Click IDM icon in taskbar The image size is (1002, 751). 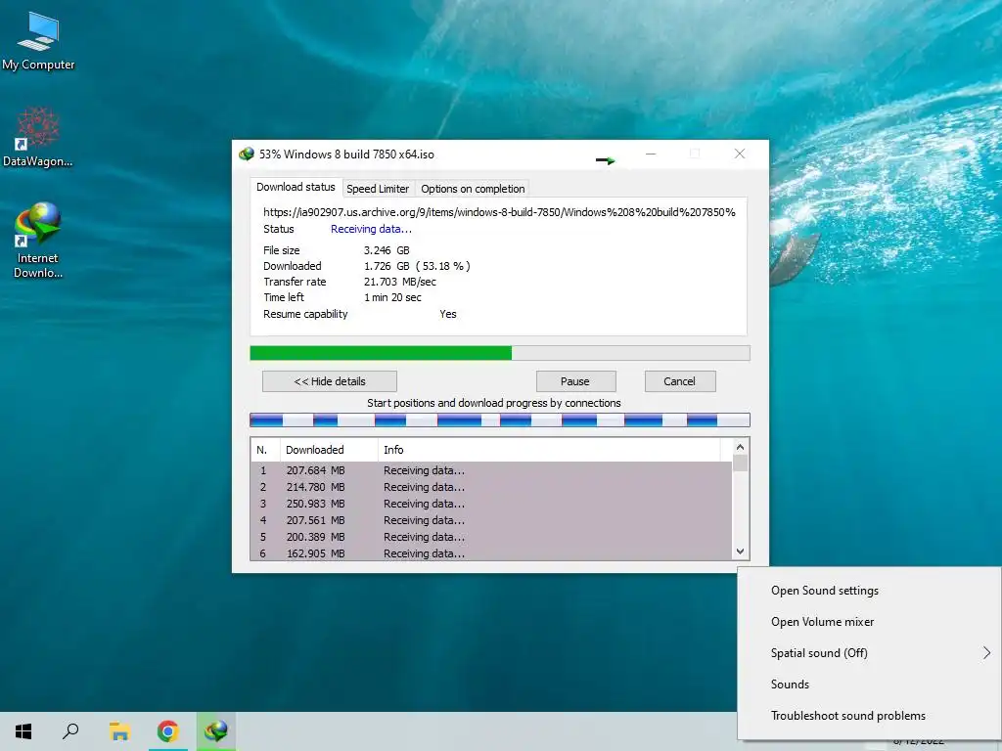(x=216, y=731)
